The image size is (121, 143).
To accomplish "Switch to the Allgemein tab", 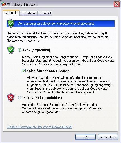I will coord(11,13).
